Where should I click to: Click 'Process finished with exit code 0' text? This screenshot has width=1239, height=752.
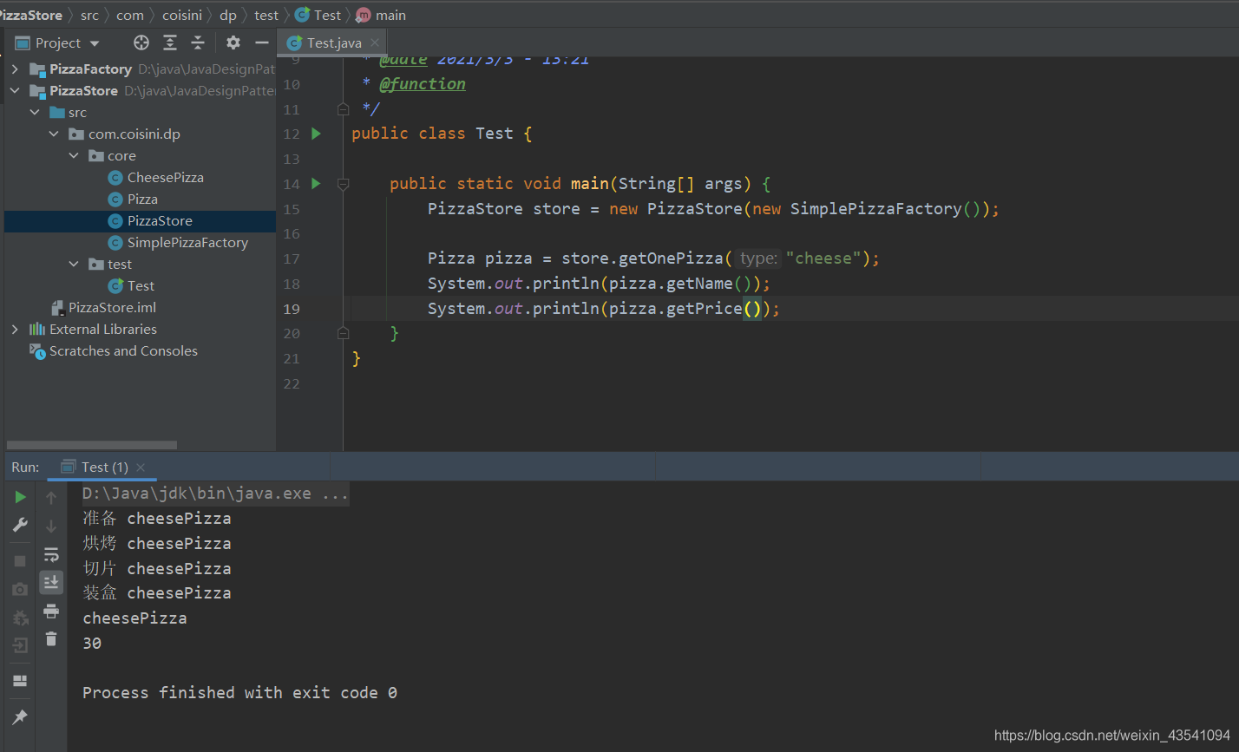(x=239, y=693)
